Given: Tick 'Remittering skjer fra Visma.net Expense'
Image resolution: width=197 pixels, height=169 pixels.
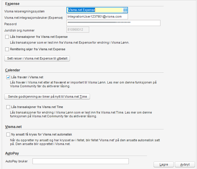Looking at the screenshot, I should [x=7, y=49].
